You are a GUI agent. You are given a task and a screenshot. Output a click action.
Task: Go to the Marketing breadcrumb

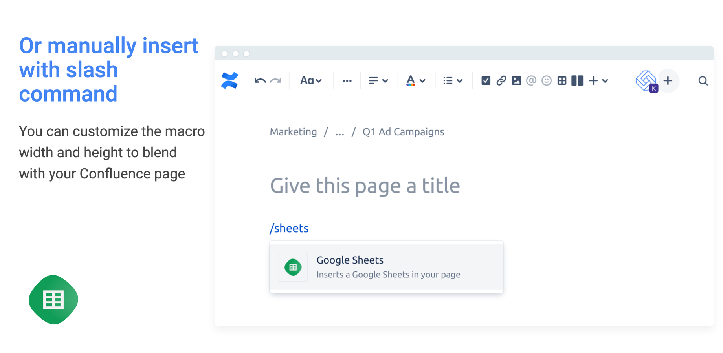(293, 132)
